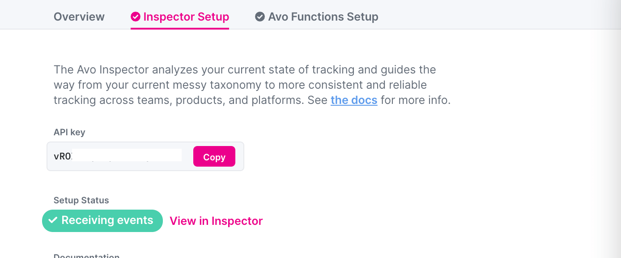The height and width of the screenshot is (258, 621).
Task: Click the Setup Status label
Action: tap(81, 200)
